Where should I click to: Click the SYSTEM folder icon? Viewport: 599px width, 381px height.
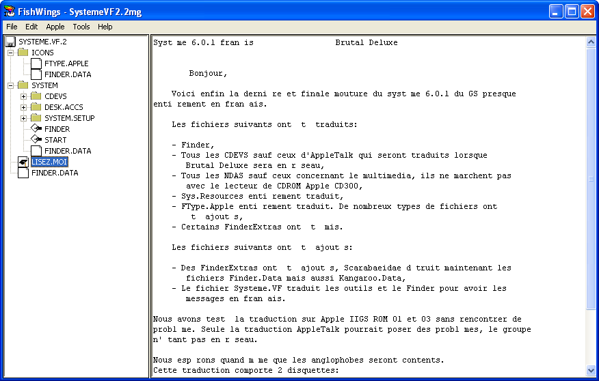click(x=23, y=85)
